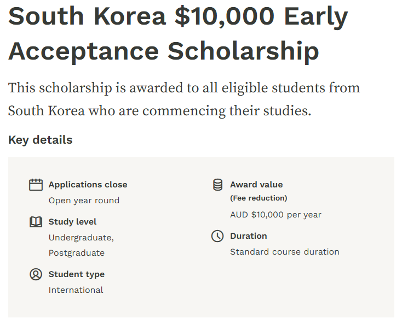
Task: Click the Duration label
Action: click(x=249, y=236)
